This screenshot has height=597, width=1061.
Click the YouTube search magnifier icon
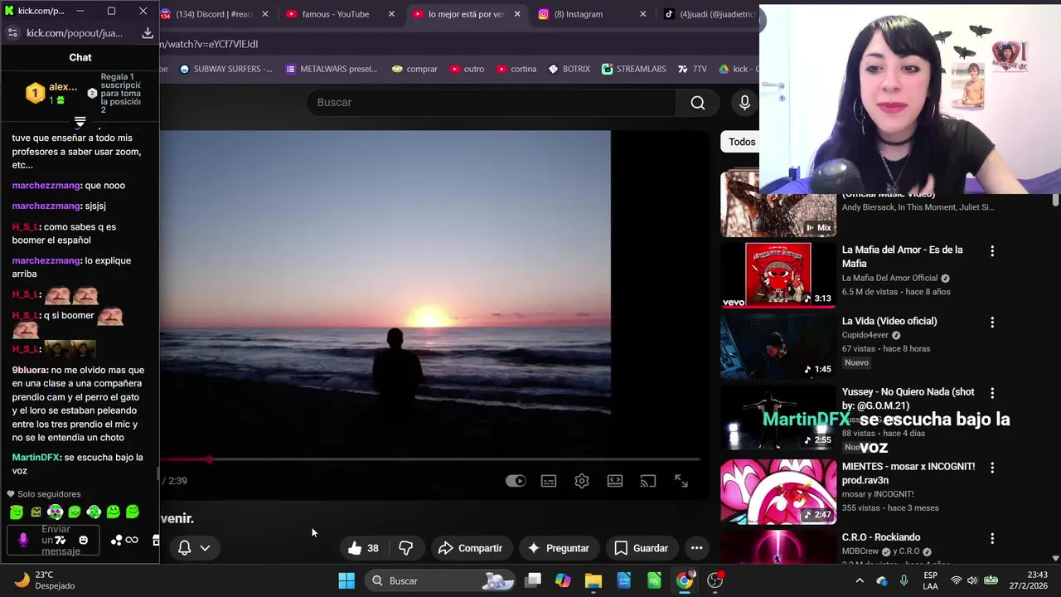point(698,103)
